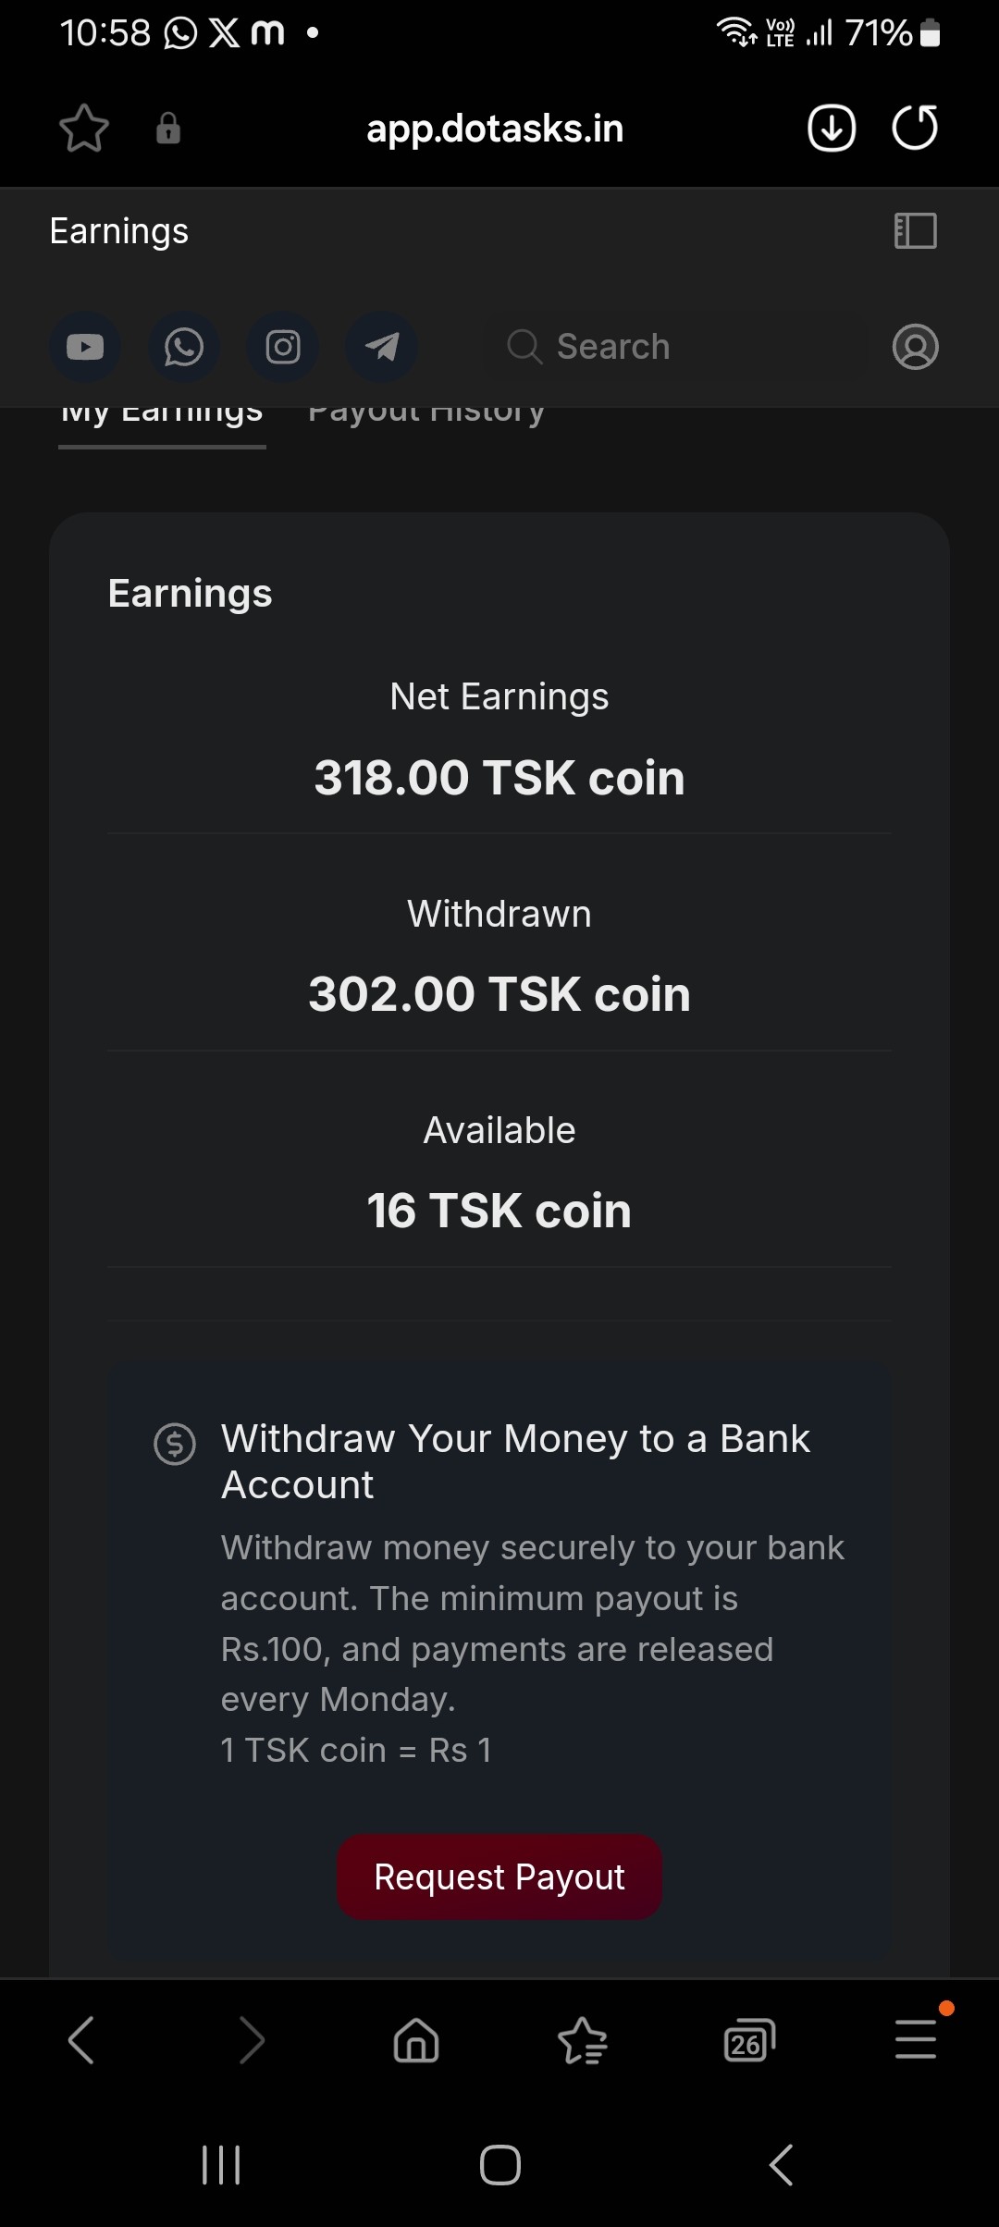Open the YouTube channel icon
The image size is (999, 2227).
pos(85,347)
